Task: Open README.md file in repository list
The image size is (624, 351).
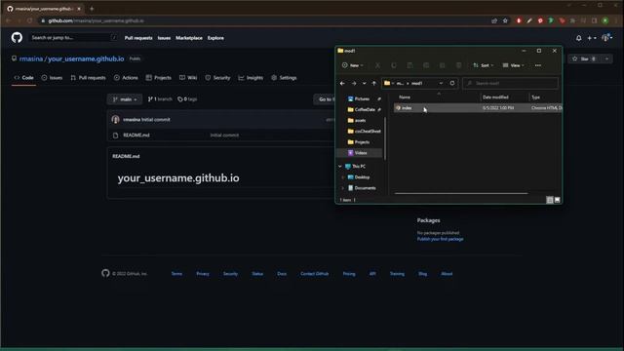Action: click(x=136, y=136)
